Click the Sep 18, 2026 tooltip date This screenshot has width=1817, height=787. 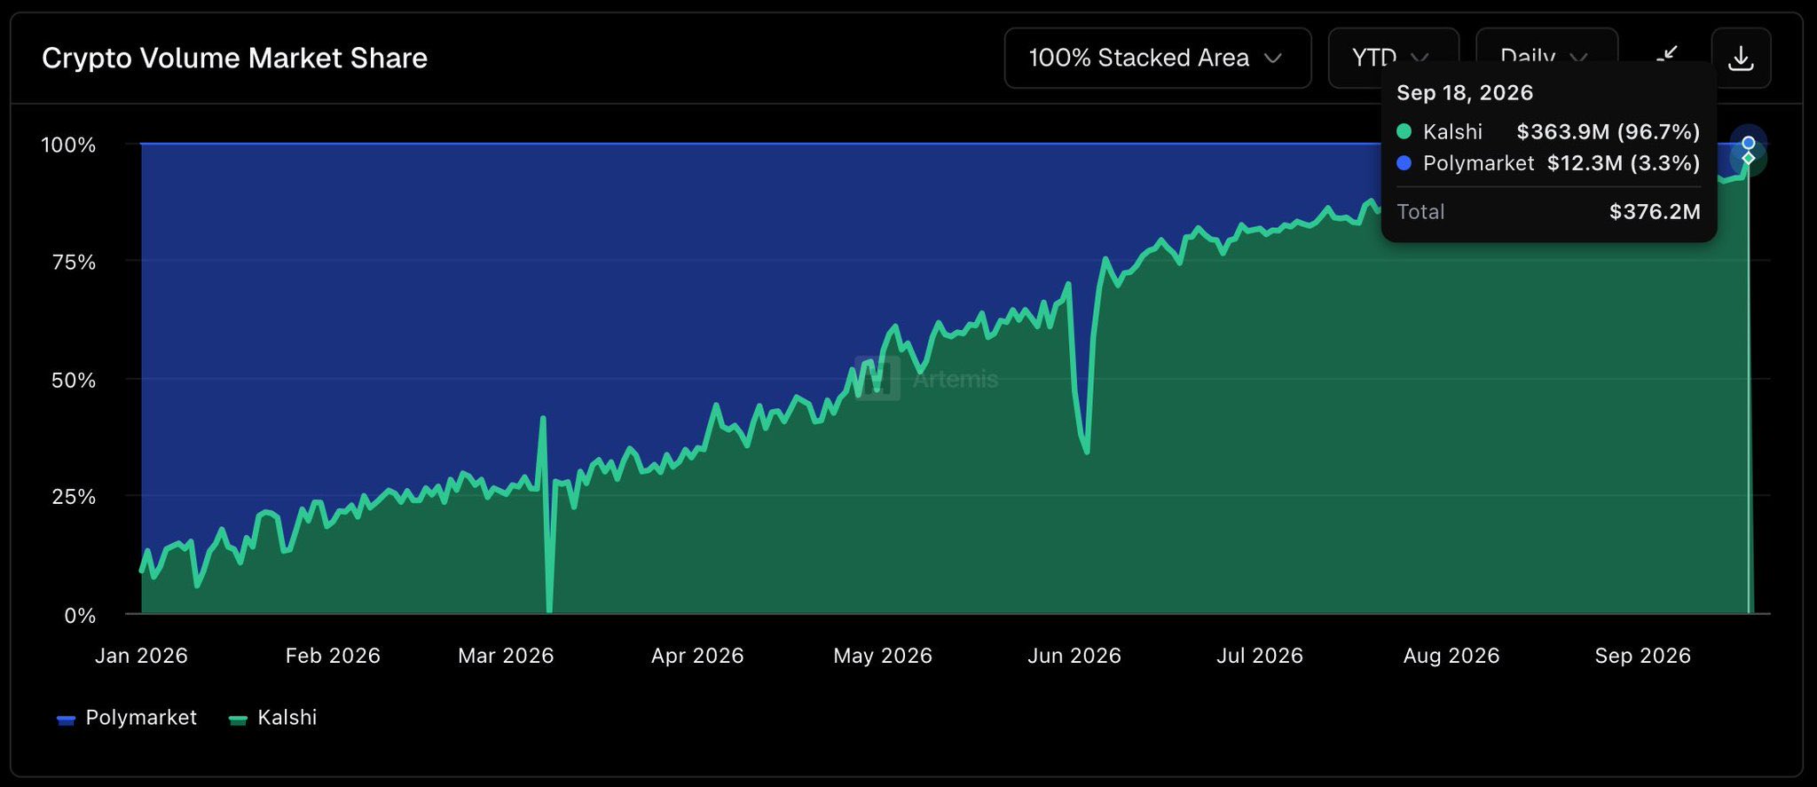(x=1465, y=92)
